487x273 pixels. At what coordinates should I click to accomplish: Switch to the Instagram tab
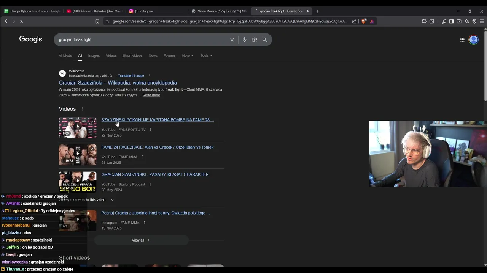coord(156,11)
